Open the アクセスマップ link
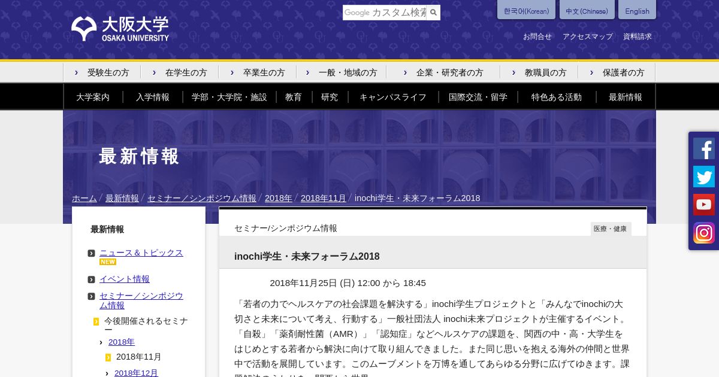 pyautogui.click(x=587, y=37)
